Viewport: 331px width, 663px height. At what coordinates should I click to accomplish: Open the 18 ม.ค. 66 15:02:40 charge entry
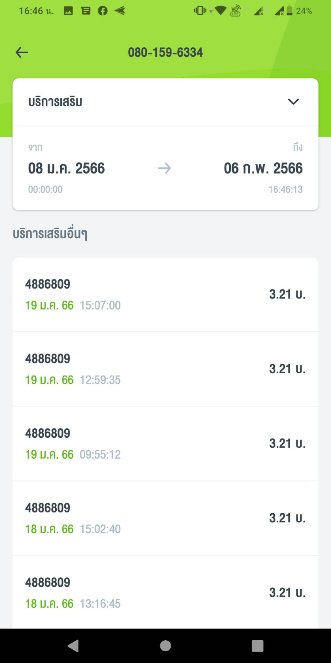pos(165,518)
